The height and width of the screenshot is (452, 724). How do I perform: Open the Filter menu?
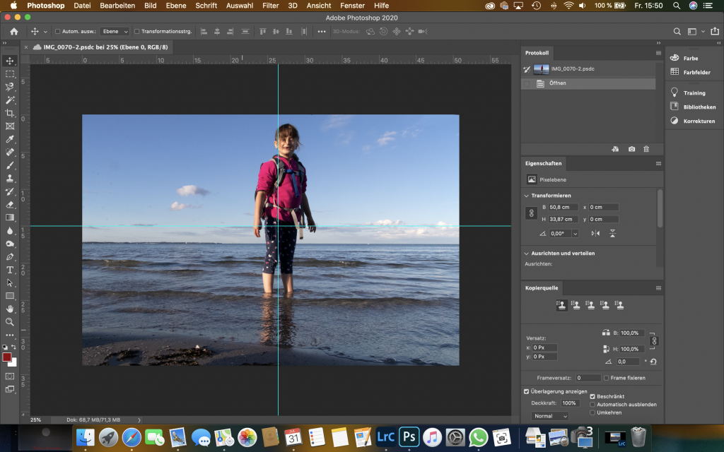pos(270,6)
